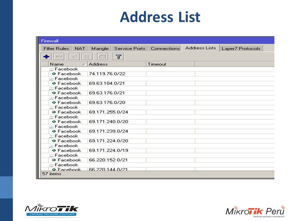Image resolution: width=294 pixels, height=221 pixels.
Task: Select address 66.220.152.0/21
Action: [x=108, y=160]
